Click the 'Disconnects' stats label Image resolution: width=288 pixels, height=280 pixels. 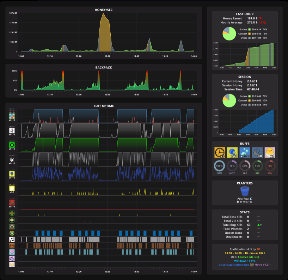click(234, 237)
